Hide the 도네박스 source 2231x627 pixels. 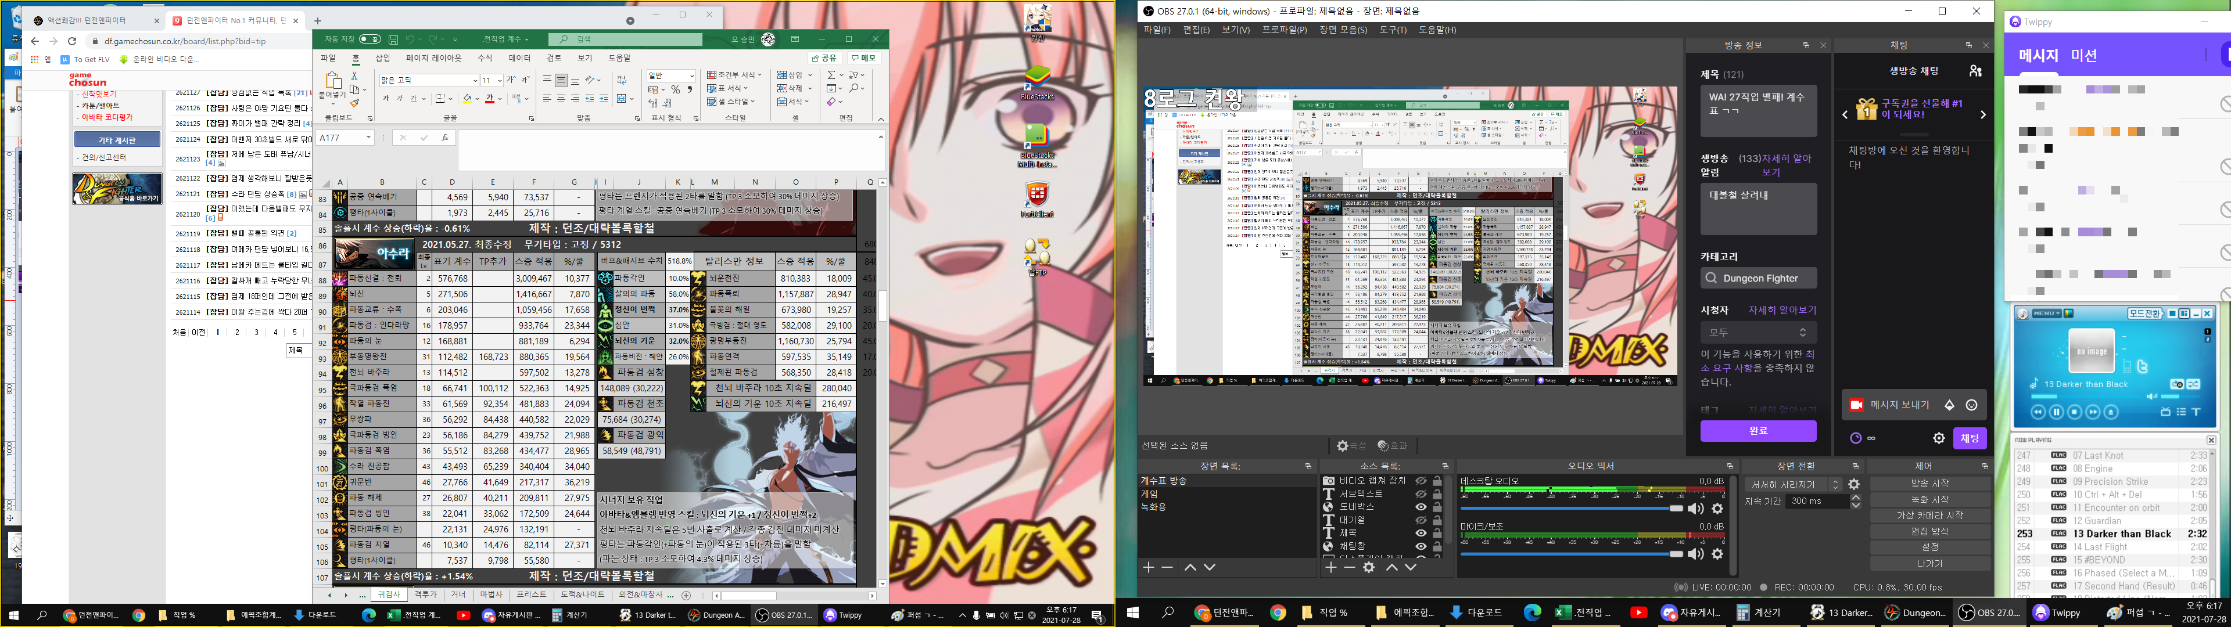coord(1421,507)
